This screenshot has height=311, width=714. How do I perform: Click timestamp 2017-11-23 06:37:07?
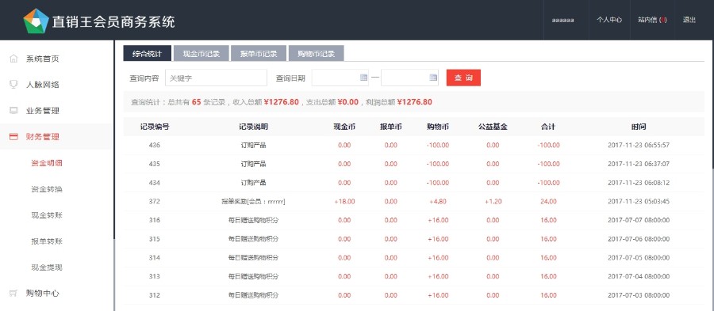tap(639, 164)
